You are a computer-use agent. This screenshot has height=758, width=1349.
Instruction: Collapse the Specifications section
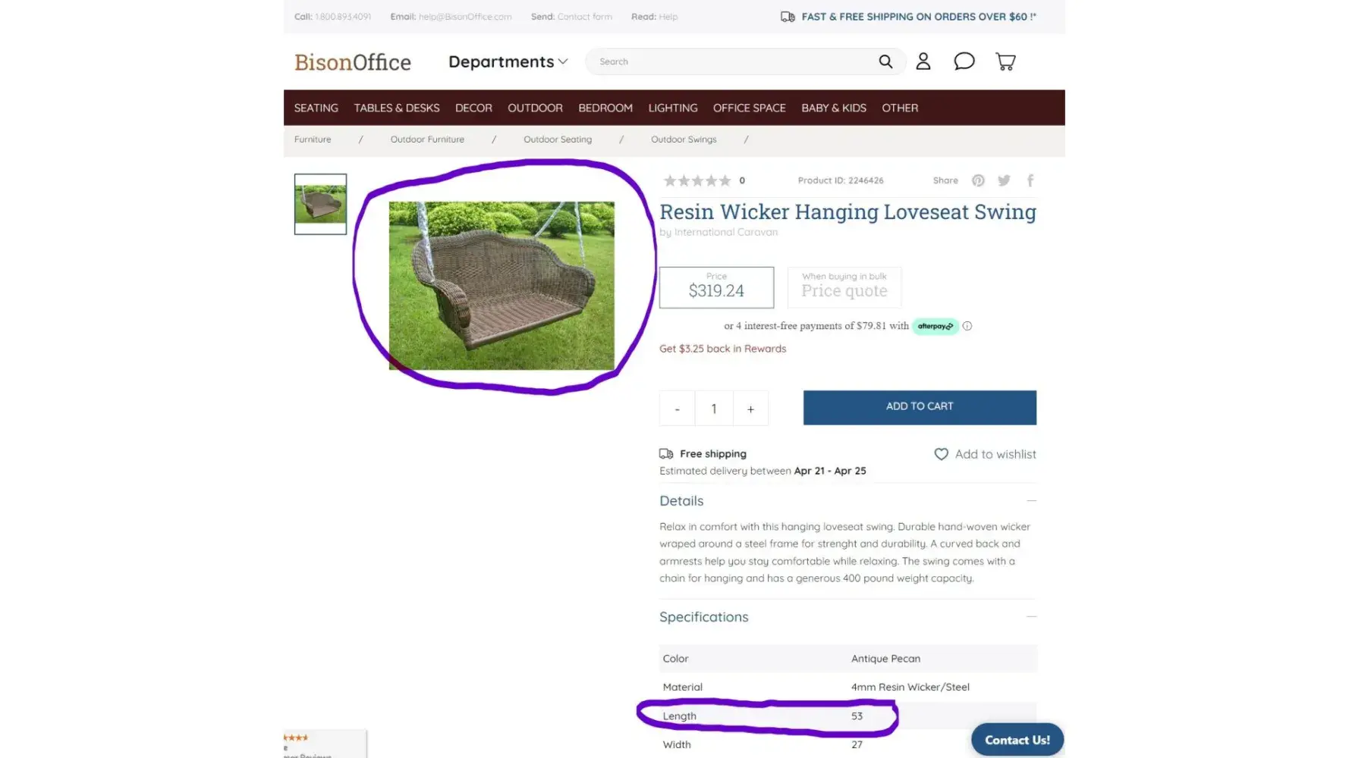[1031, 617]
